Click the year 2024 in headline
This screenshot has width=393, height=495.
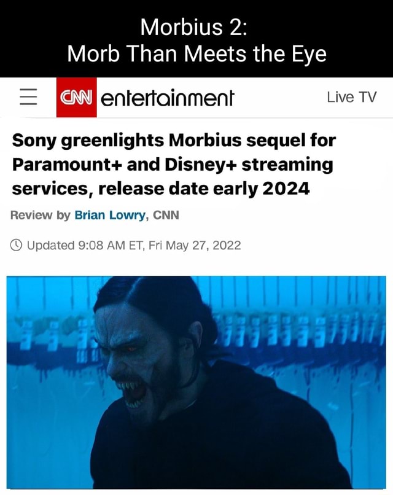[x=286, y=189]
